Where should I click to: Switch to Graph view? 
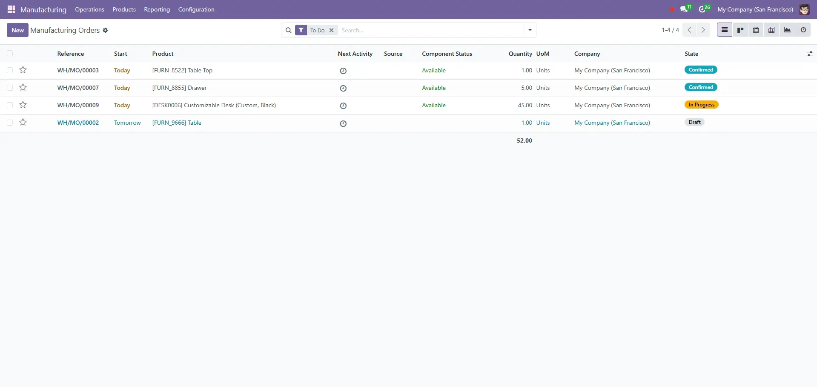click(x=787, y=30)
